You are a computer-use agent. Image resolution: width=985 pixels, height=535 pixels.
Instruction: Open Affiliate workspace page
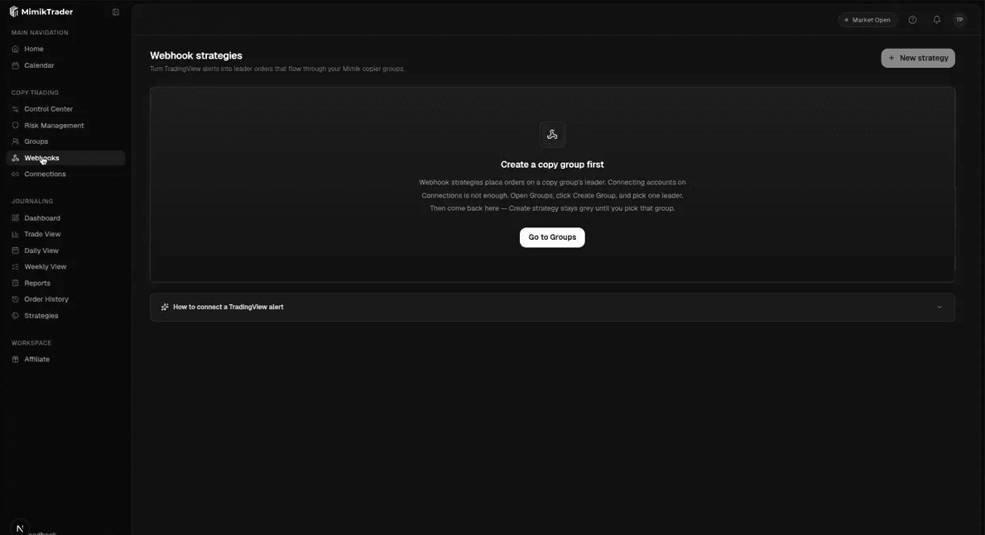66,360
